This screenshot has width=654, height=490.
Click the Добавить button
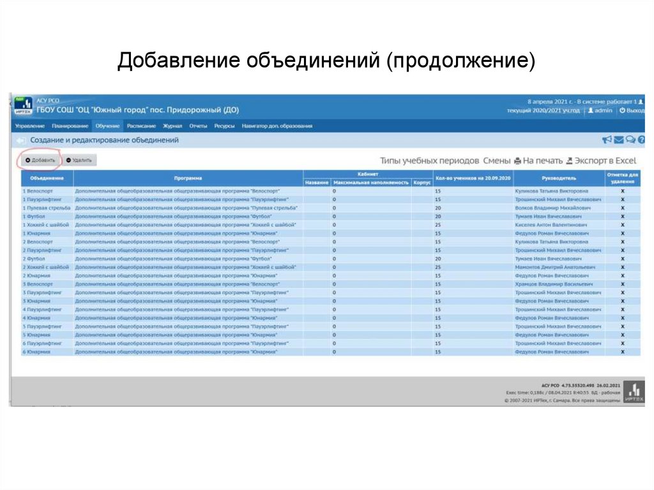pyautogui.click(x=39, y=159)
